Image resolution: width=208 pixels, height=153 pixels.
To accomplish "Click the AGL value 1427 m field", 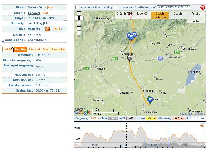I will [x=131, y=118].
